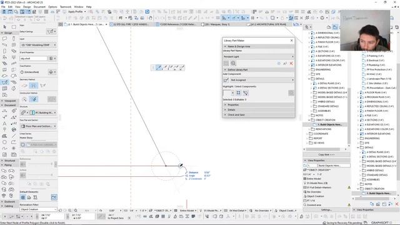This screenshot has height=225, width=400.
Task: Click the Settings button below View Properties
Action: pos(326,210)
